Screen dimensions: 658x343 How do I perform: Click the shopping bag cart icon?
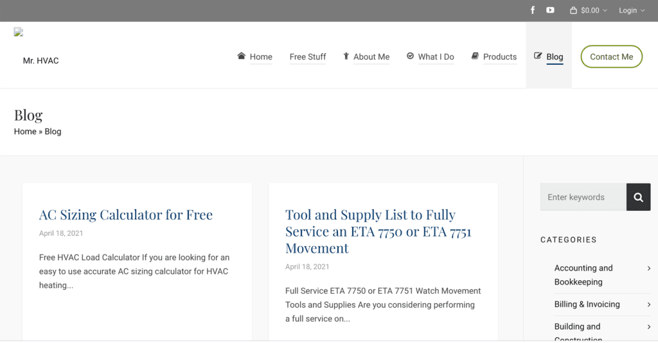[x=573, y=10]
